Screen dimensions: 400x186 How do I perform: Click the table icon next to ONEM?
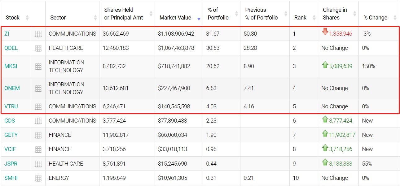pyautogui.click(x=38, y=89)
